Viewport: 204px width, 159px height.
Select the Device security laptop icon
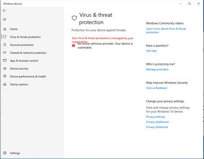pos(5,68)
